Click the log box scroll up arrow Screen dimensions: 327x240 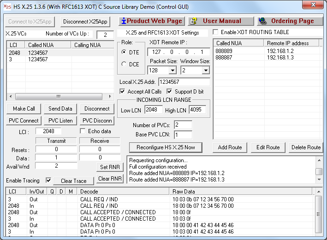[319, 160]
